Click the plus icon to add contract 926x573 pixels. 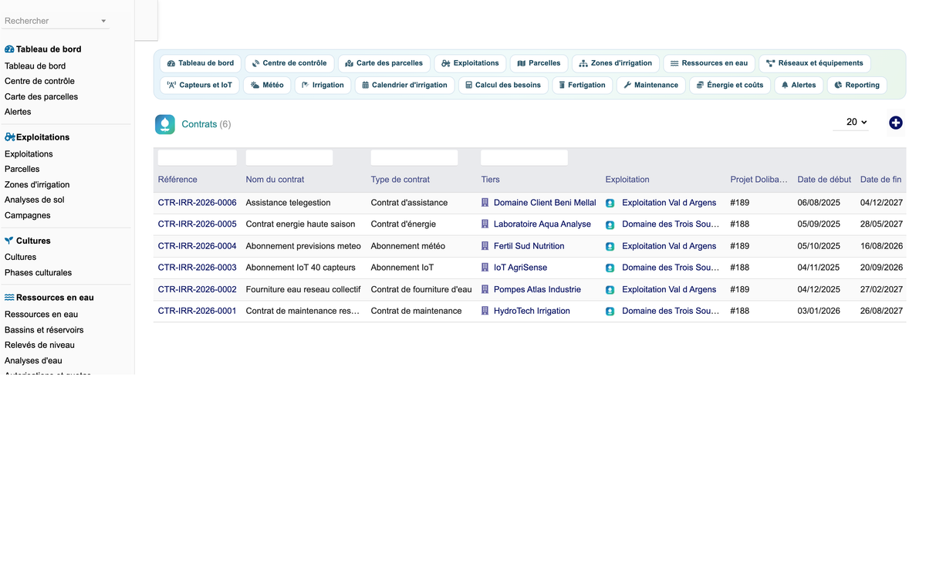point(895,123)
